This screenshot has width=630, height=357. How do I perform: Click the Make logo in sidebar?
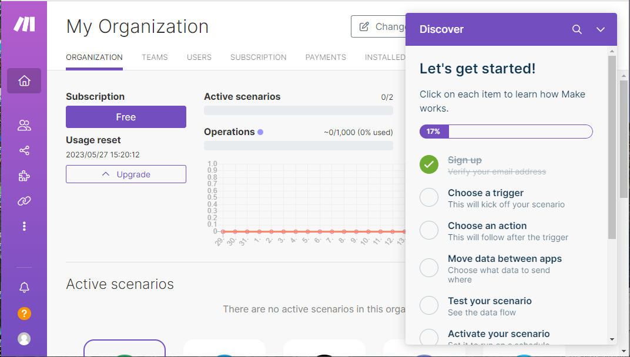[24, 24]
